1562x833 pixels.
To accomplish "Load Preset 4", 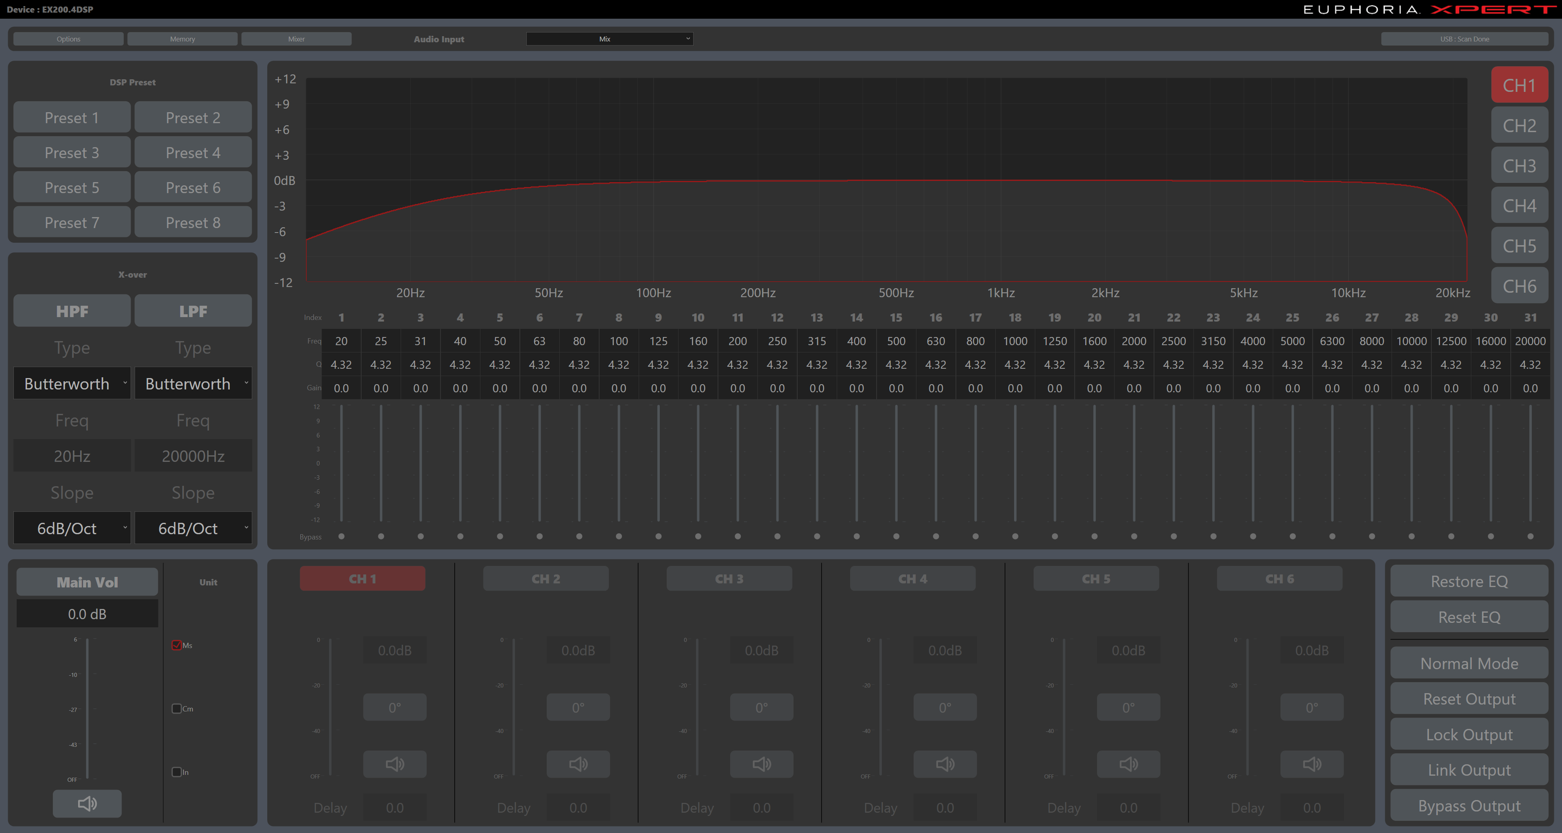I will pyautogui.click(x=193, y=153).
